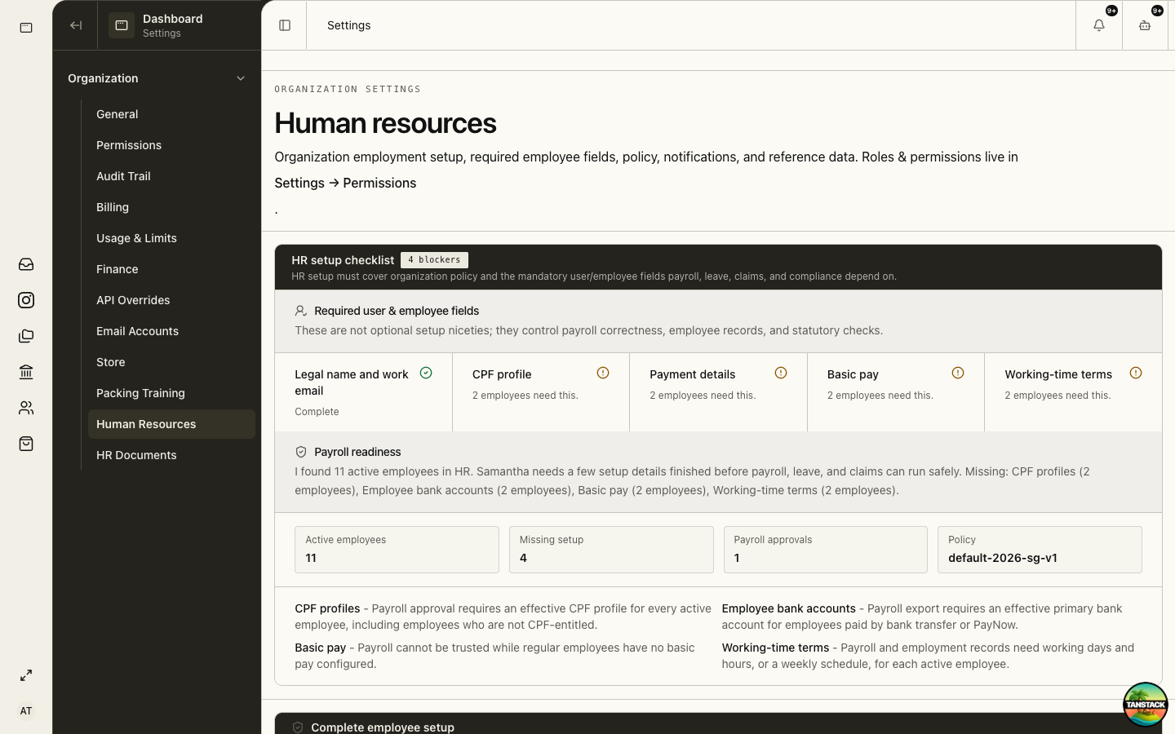Image resolution: width=1175 pixels, height=734 pixels.
Task: Open General settings
Action: pyautogui.click(x=171, y=114)
